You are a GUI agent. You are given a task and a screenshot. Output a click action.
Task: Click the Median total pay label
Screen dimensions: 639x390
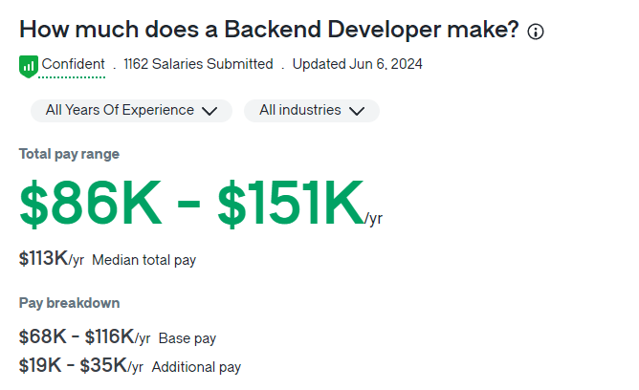[x=144, y=259]
